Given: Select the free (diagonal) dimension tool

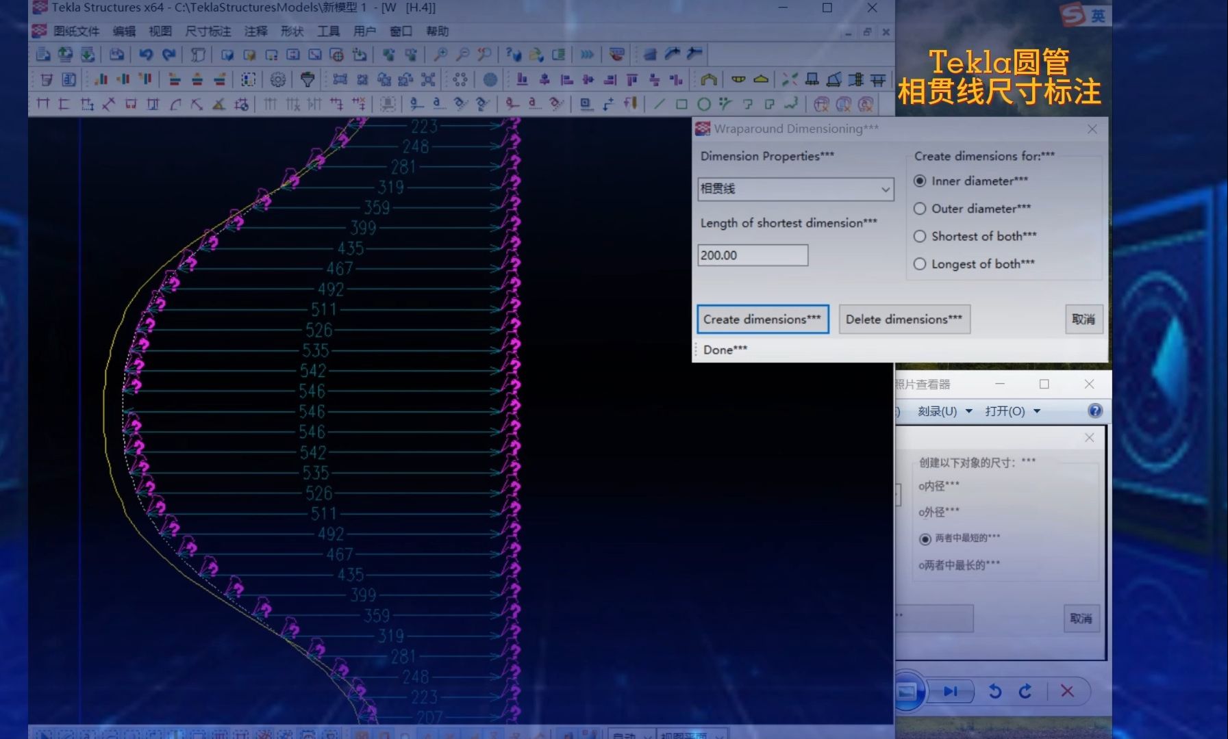Looking at the screenshot, I should point(109,104).
